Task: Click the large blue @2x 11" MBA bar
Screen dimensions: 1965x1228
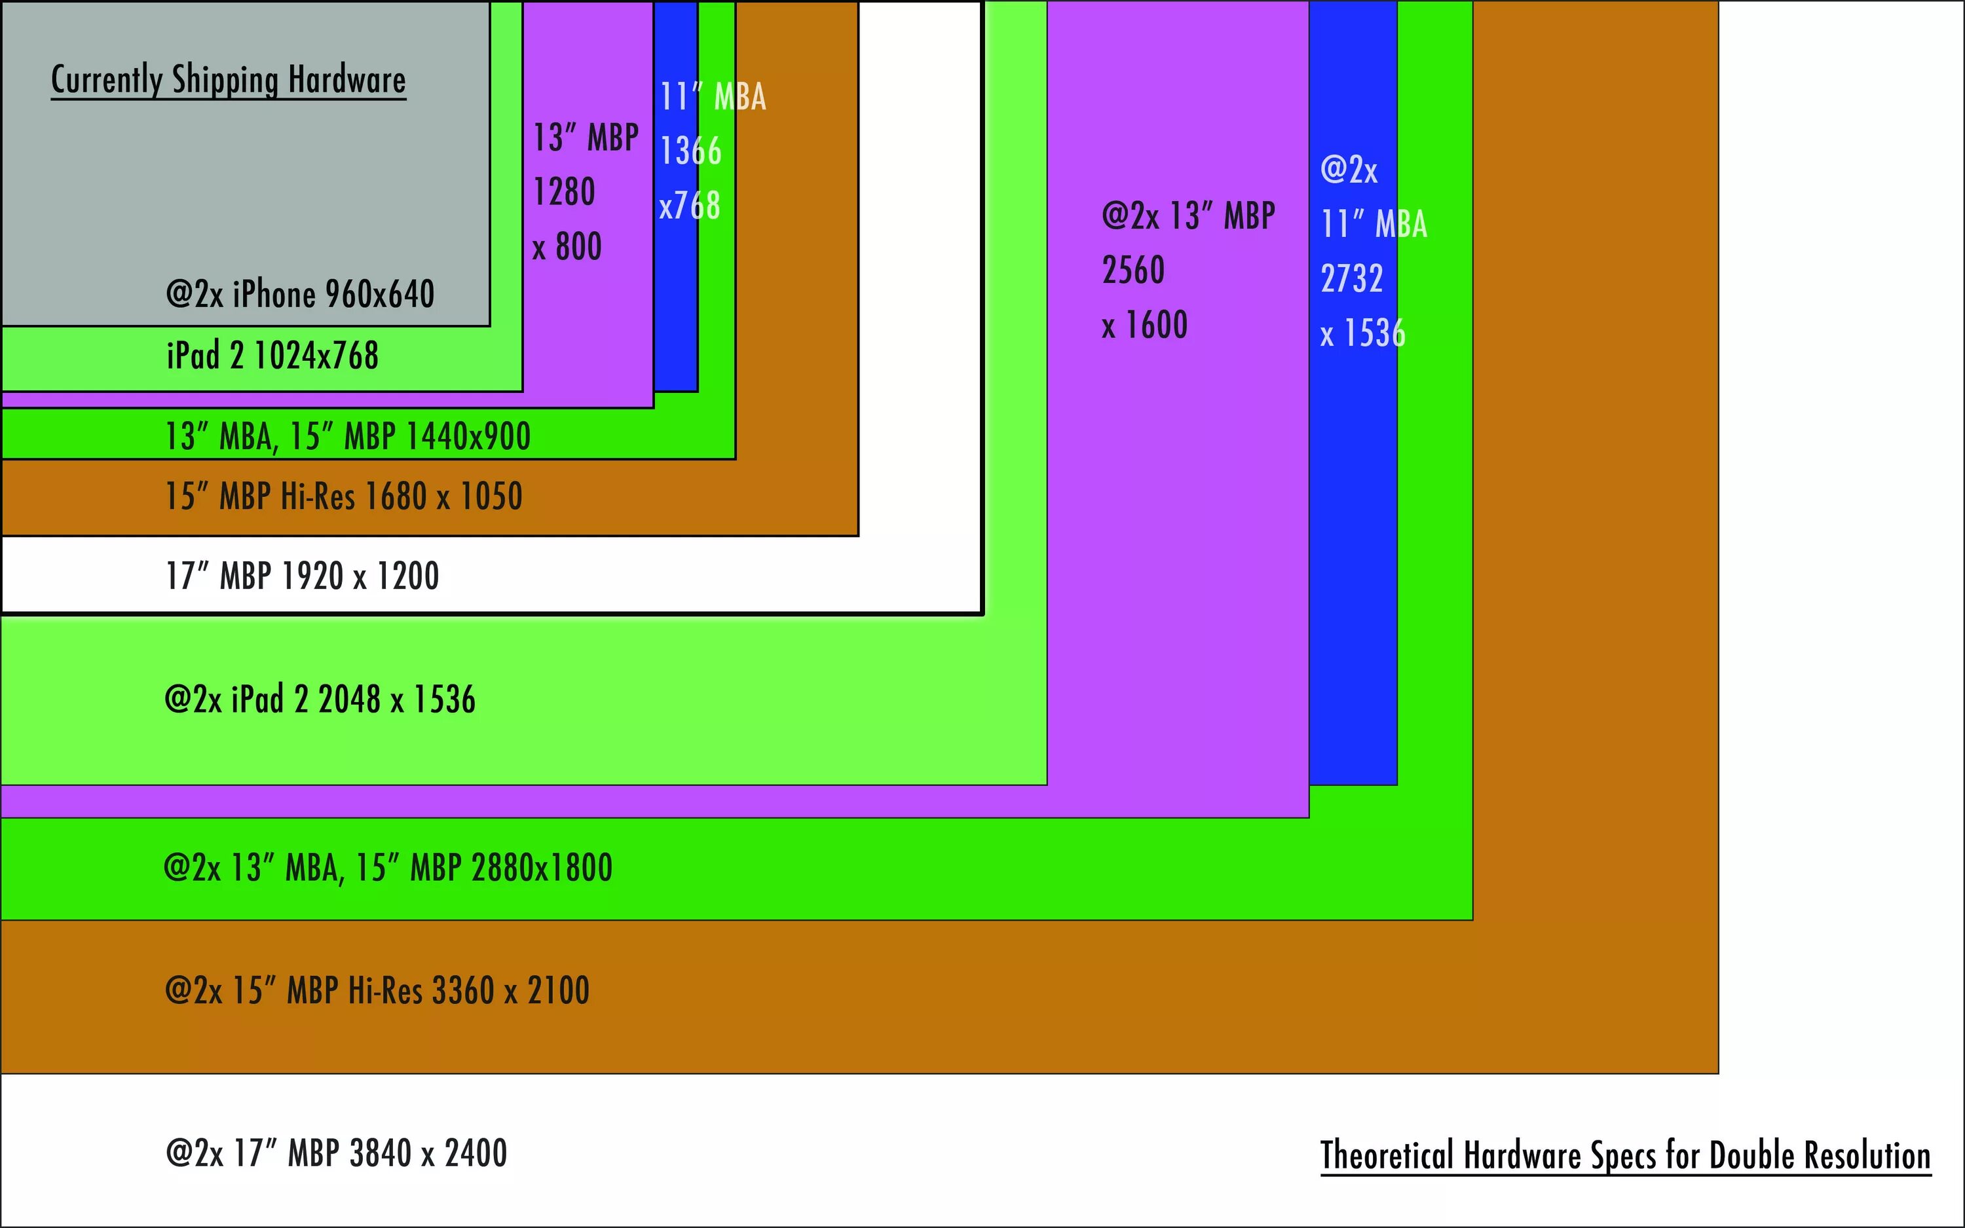Action: pos(1352,568)
